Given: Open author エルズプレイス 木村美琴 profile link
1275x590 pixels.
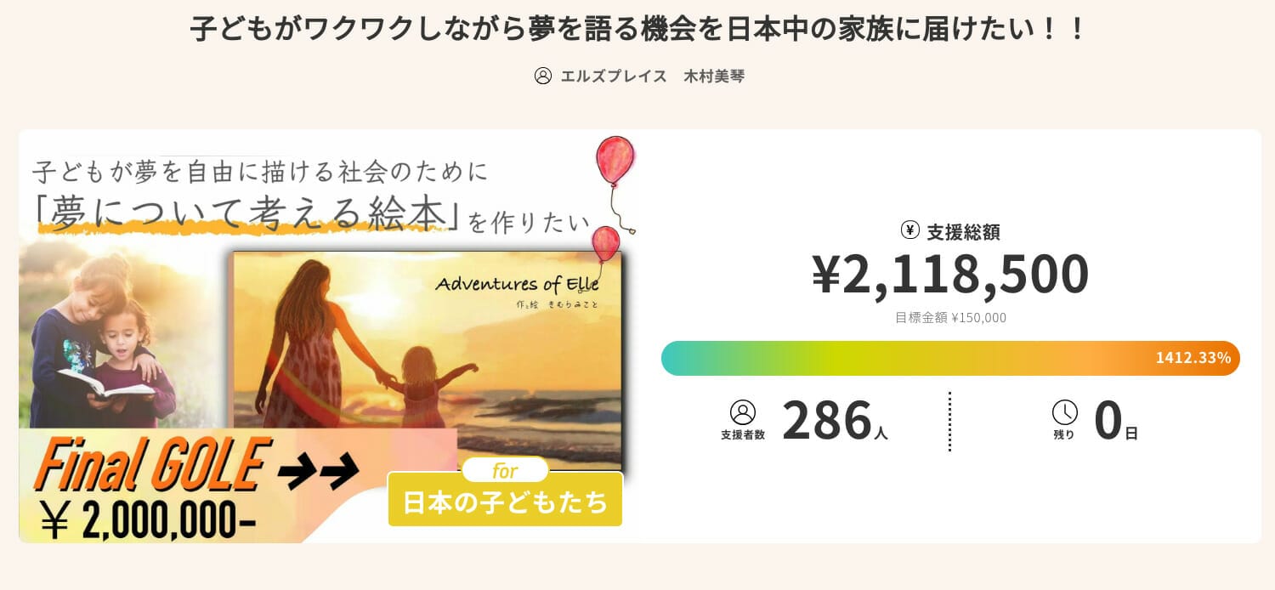Looking at the screenshot, I should tap(652, 76).
